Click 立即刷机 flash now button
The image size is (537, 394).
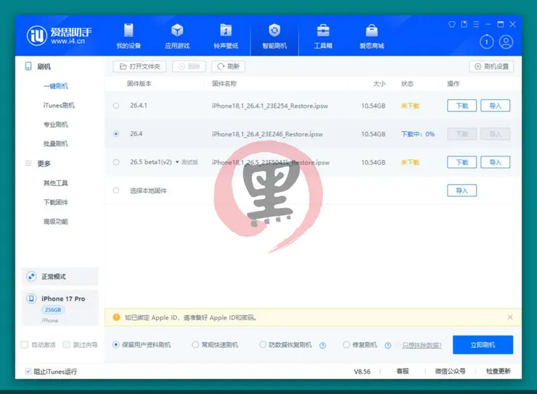483,345
